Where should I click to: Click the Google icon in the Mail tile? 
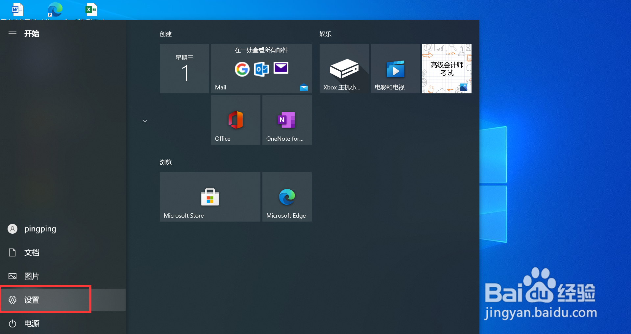click(242, 69)
